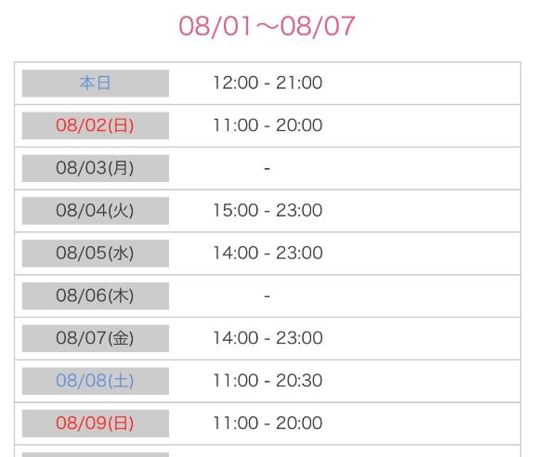The image size is (535, 457).
Task: Click today's 12:00 - 21:00 time slot
Action: tap(267, 83)
